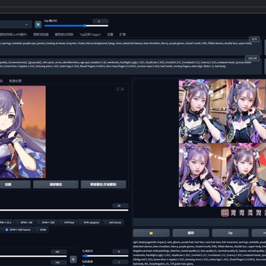Pick the LMS Karras sampler
The width and height of the screenshot is (266, 266).
coord(113,223)
